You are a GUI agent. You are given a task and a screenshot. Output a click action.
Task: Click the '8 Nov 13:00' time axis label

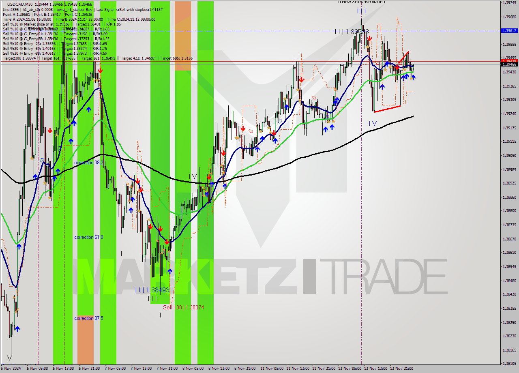[x=219, y=369]
